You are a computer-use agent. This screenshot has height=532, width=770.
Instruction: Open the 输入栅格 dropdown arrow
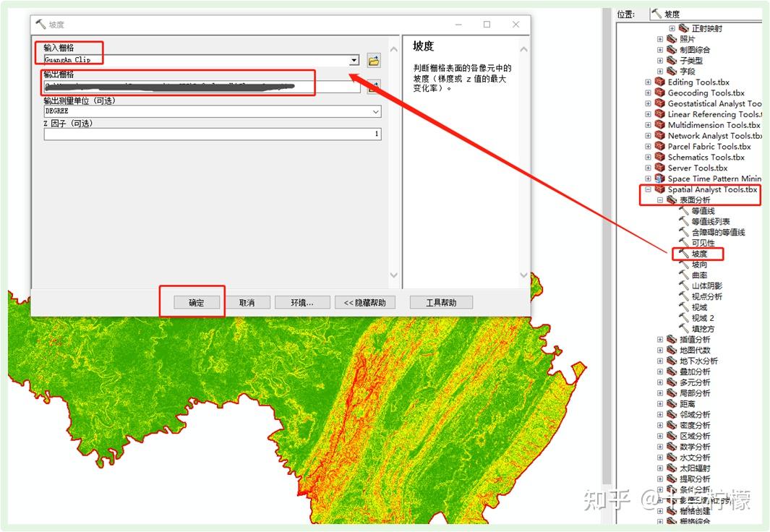coord(354,60)
